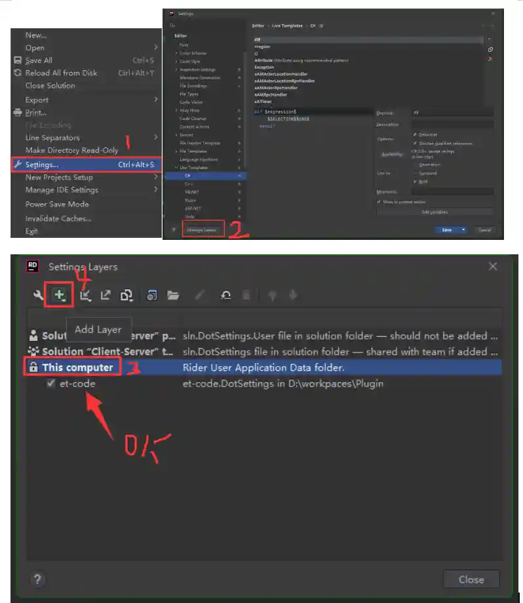This screenshot has height=603, width=523.
Task: Choose Exit from the File menu
Action: (31, 231)
